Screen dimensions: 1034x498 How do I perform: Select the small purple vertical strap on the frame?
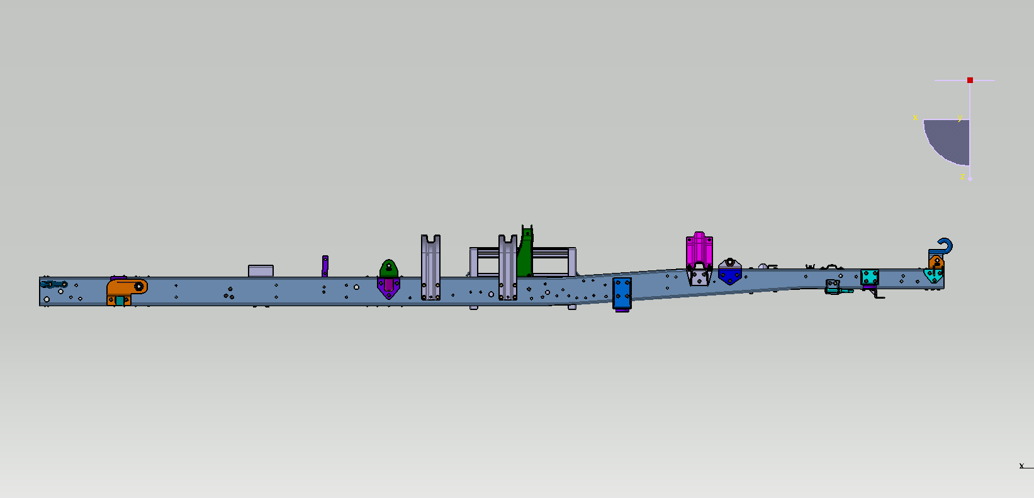pos(325,266)
